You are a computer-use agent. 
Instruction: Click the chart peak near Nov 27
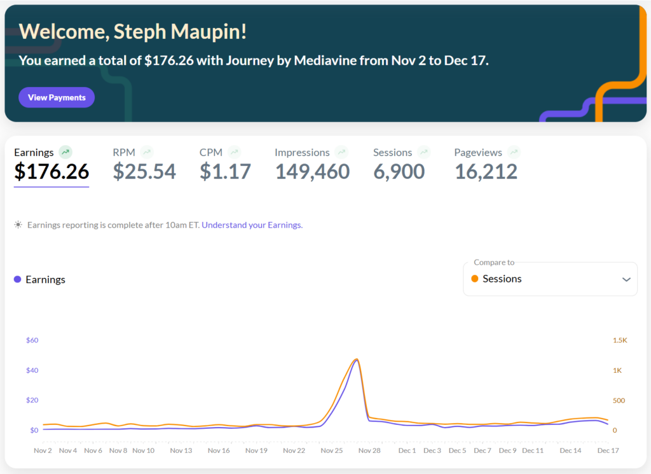357,359
